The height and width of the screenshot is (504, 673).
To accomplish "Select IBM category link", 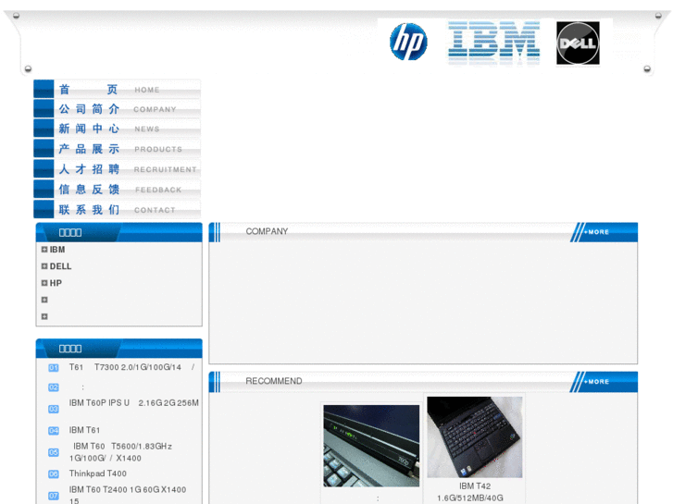I will tap(57, 250).
